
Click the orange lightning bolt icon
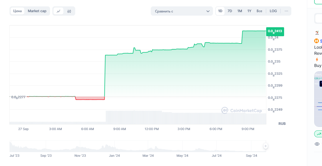pos(317,59)
